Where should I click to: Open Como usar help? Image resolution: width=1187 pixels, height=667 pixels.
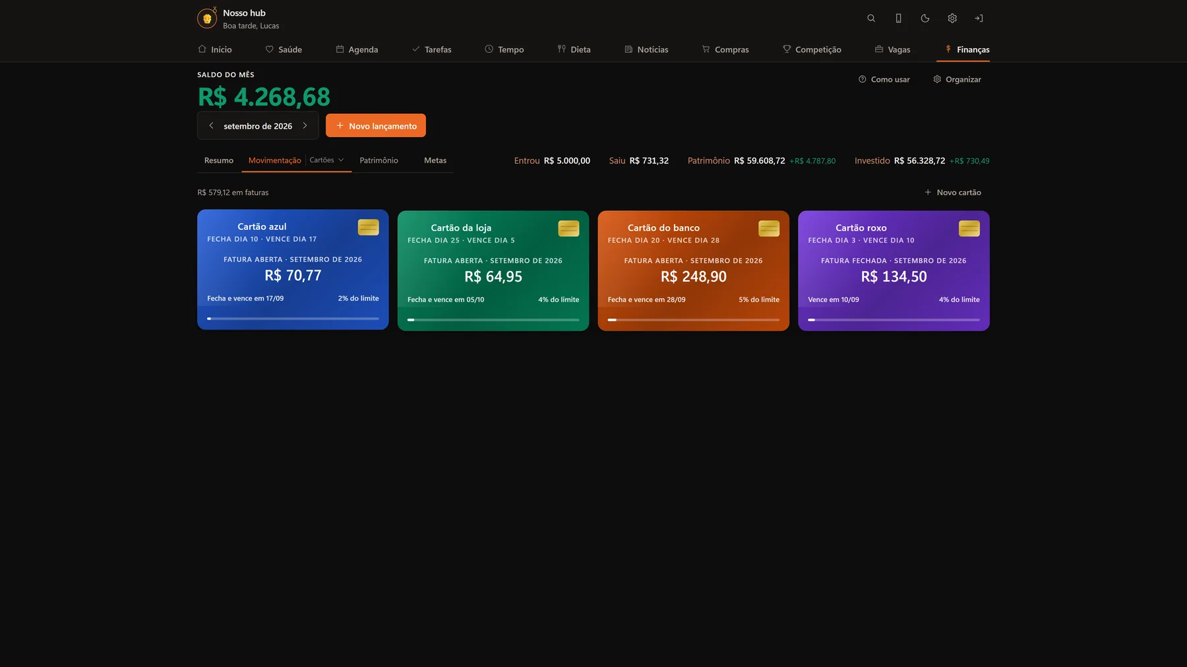(x=884, y=79)
